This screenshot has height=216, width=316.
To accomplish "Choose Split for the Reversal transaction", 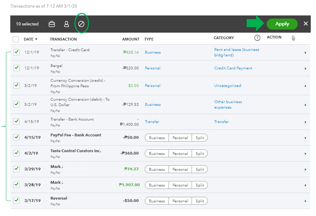I will pos(199,201).
